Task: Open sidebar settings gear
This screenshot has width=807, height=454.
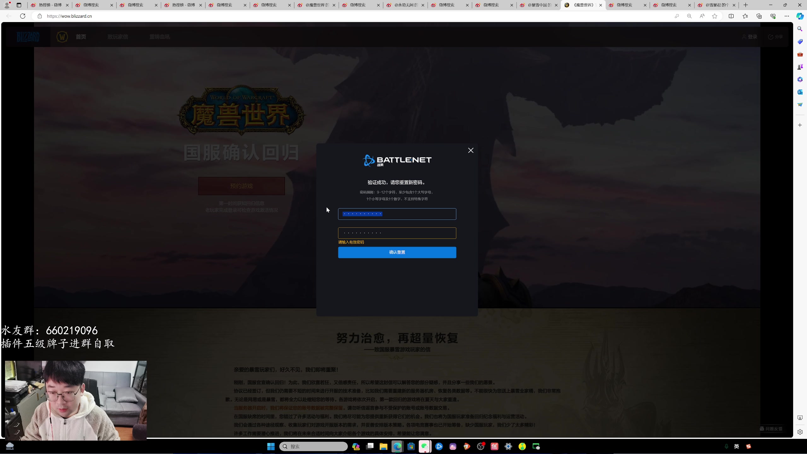Action: click(x=800, y=432)
